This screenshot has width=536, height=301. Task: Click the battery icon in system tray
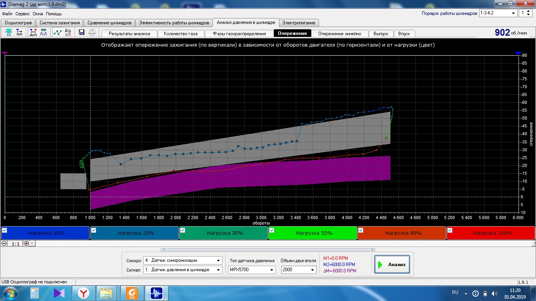[x=485, y=293]
